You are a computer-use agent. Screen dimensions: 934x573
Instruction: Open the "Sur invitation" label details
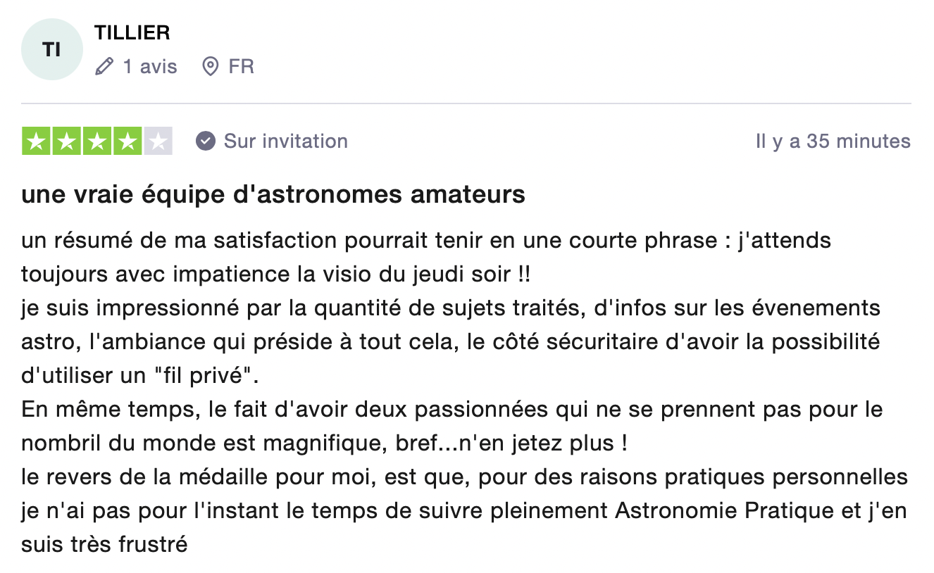pos(285,141)
